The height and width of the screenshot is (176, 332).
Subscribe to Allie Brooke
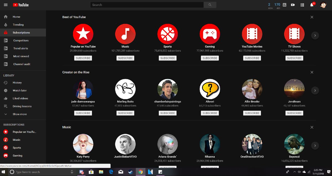(x=252, y=113)
